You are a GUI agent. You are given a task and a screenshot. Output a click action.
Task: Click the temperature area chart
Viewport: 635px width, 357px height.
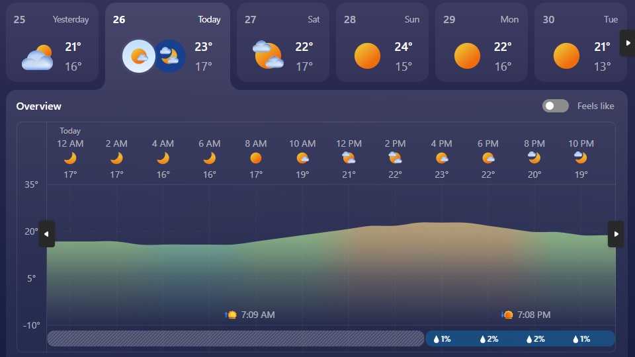[x=331, y=274]
